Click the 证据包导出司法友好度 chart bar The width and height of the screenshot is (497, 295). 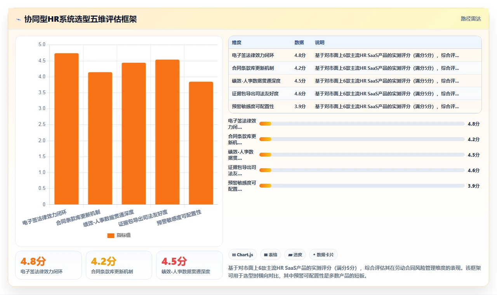click(167, 132)
